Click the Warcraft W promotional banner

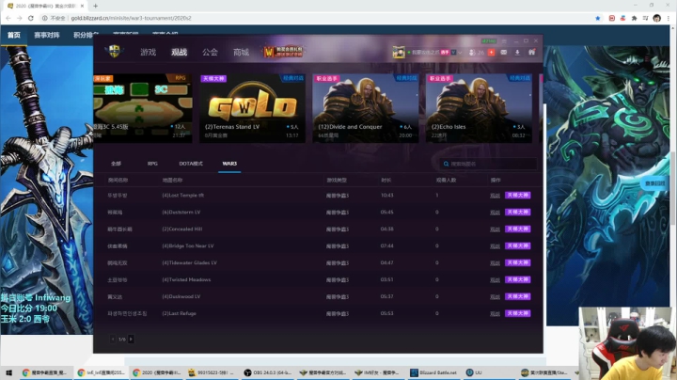click(x=283, y=52)
